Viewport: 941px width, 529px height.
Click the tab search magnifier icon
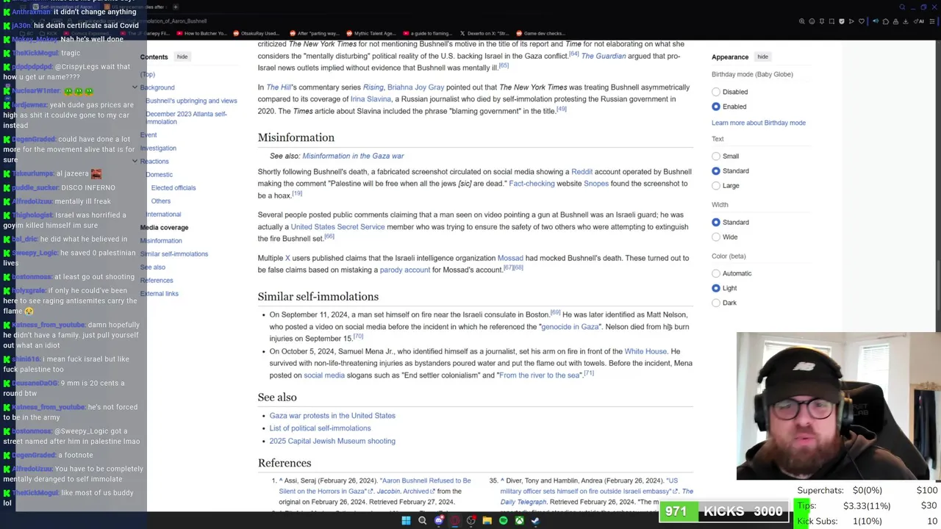click(x=902, y=7)
